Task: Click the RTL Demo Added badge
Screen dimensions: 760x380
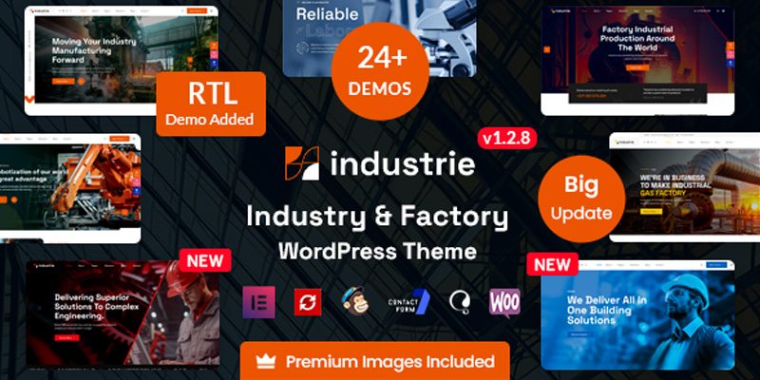Action: (x=211, y=104)
